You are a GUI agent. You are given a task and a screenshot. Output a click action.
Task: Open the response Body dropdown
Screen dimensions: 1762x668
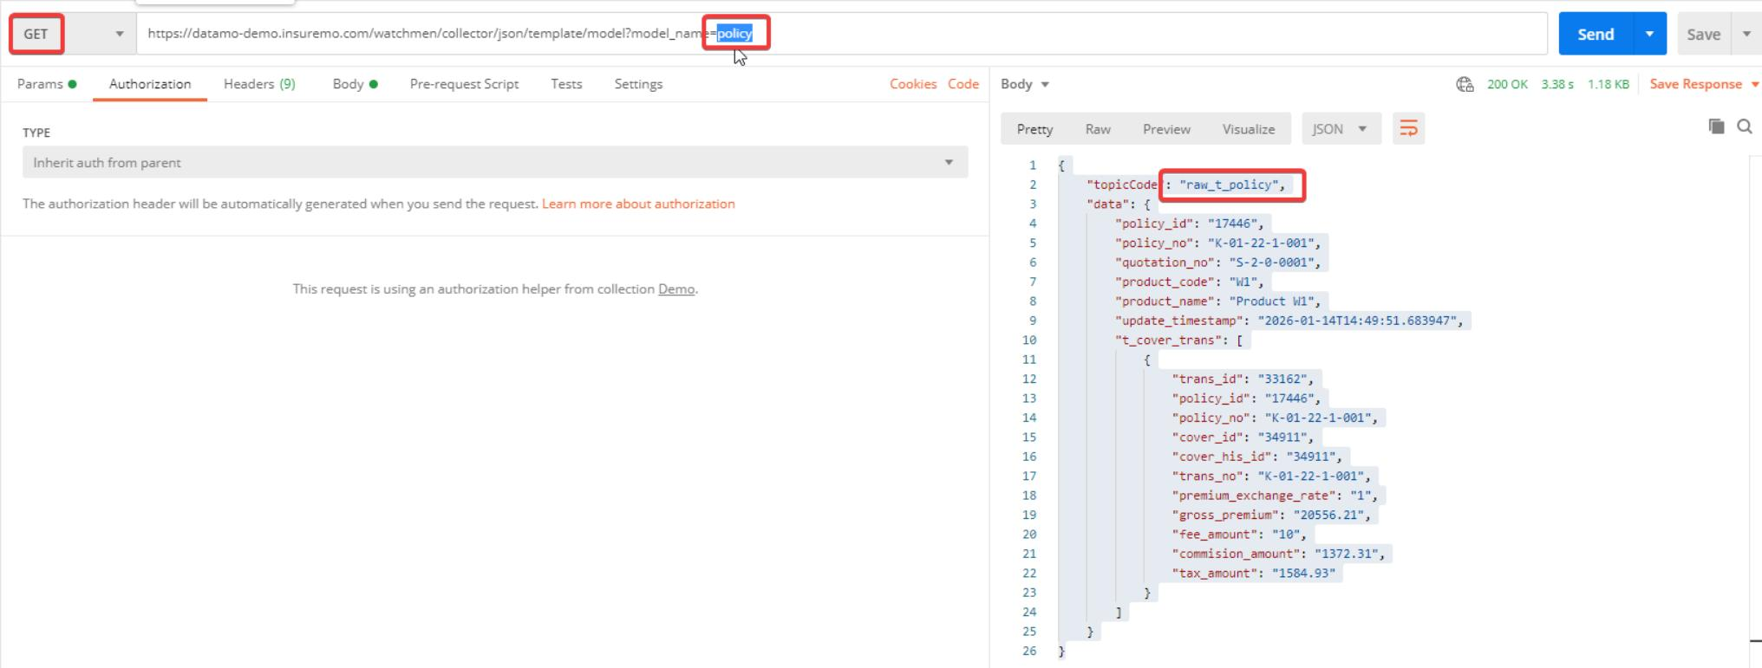pos(1025,84)
